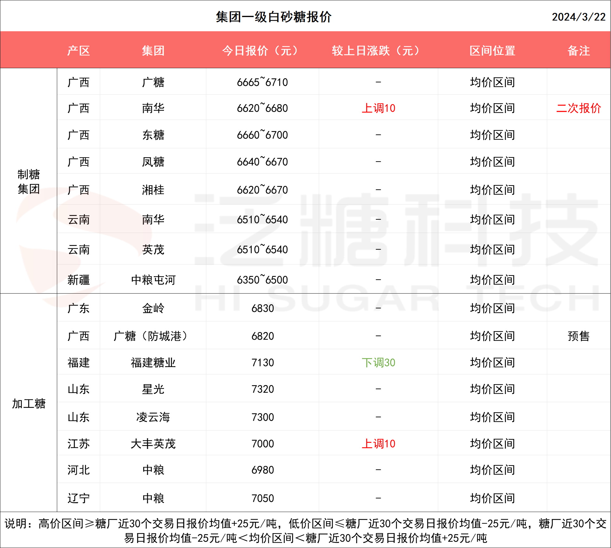Click the 预售 note
Viewport: 611px width, 548px height.
point(579,336)
